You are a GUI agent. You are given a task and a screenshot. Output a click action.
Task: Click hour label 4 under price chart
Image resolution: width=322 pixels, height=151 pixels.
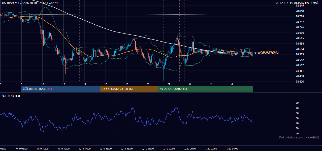[x=232, y=84]
